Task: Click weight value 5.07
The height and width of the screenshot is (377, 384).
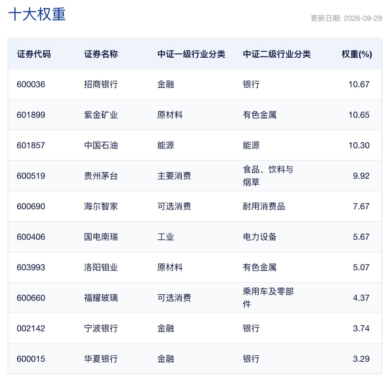Action: pyautogui.click(x=361, y=267)
